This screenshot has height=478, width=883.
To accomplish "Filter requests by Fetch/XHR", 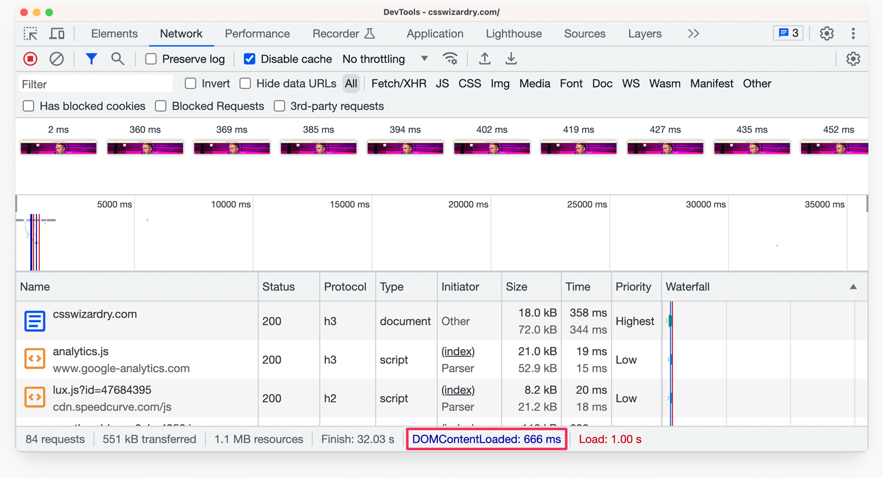I will click(x=399, y=83).
